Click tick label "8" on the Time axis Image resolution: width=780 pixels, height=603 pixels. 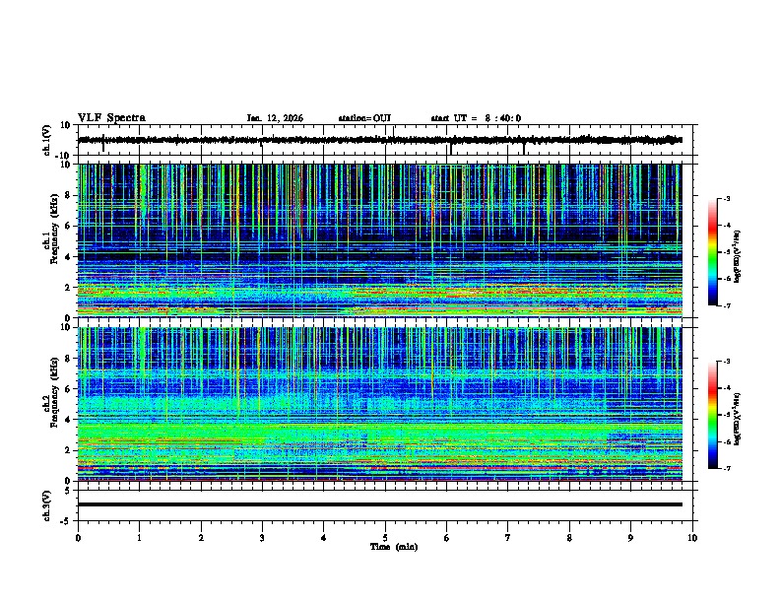569,538
